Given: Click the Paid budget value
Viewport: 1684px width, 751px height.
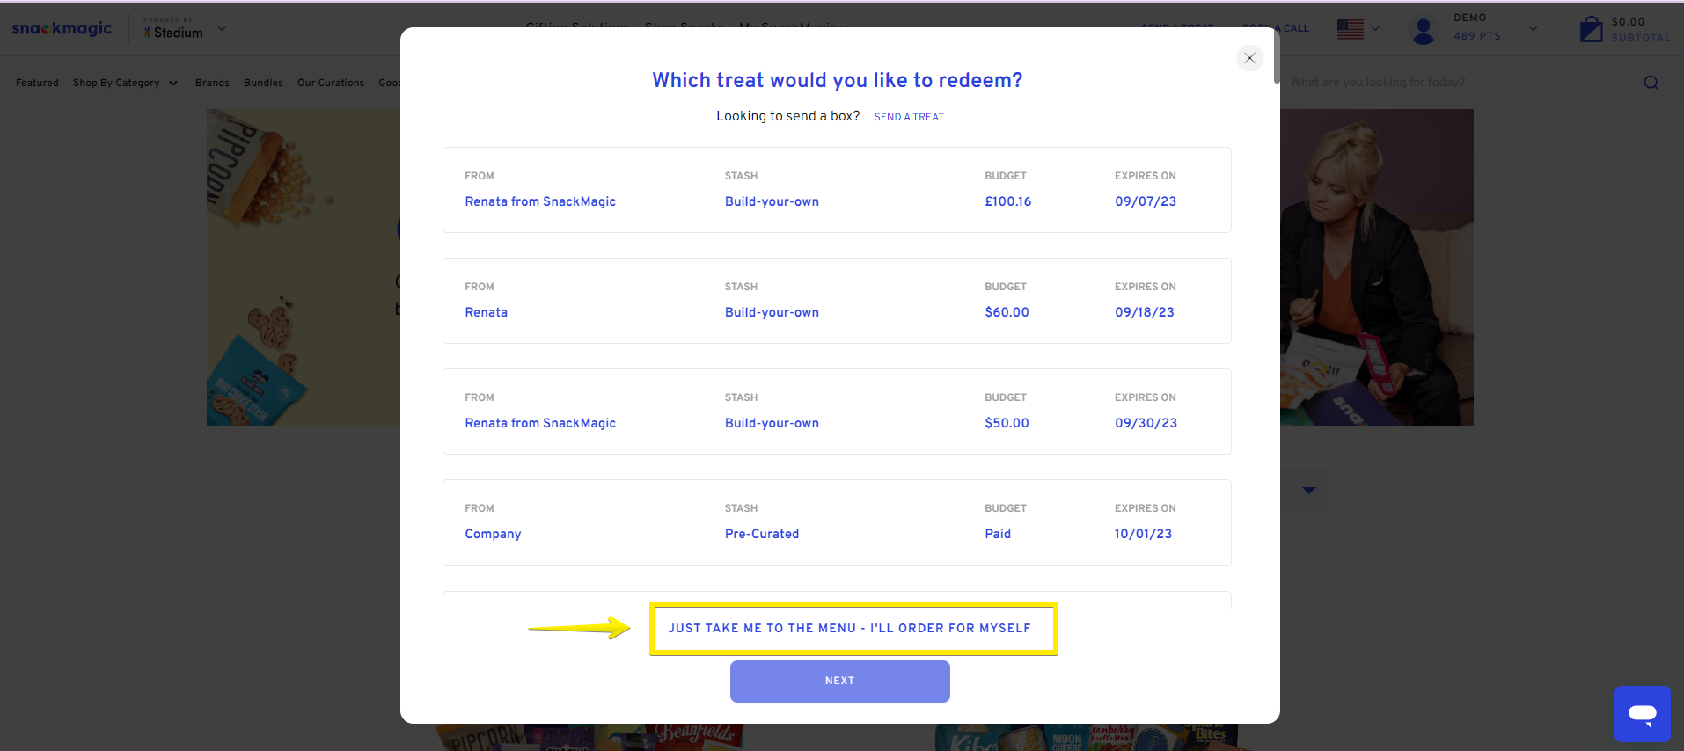Looking at the screenshot, I should pyautogui.click(x=998, y=534).
